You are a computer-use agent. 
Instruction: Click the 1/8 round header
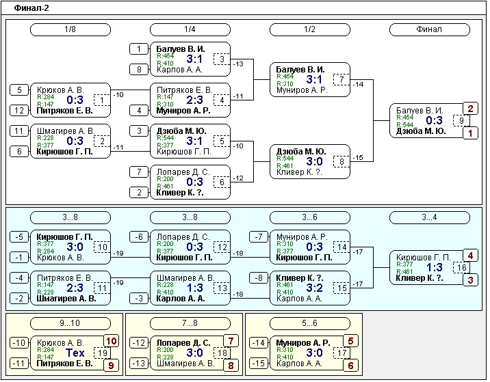point(70,29)
